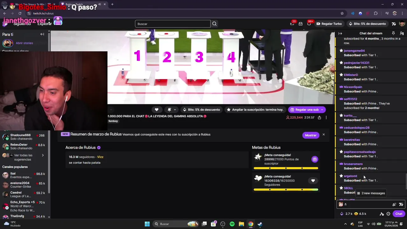Open the Explorar menu item
The height and width of the screenshot is (229, 407).
(45, 24)
